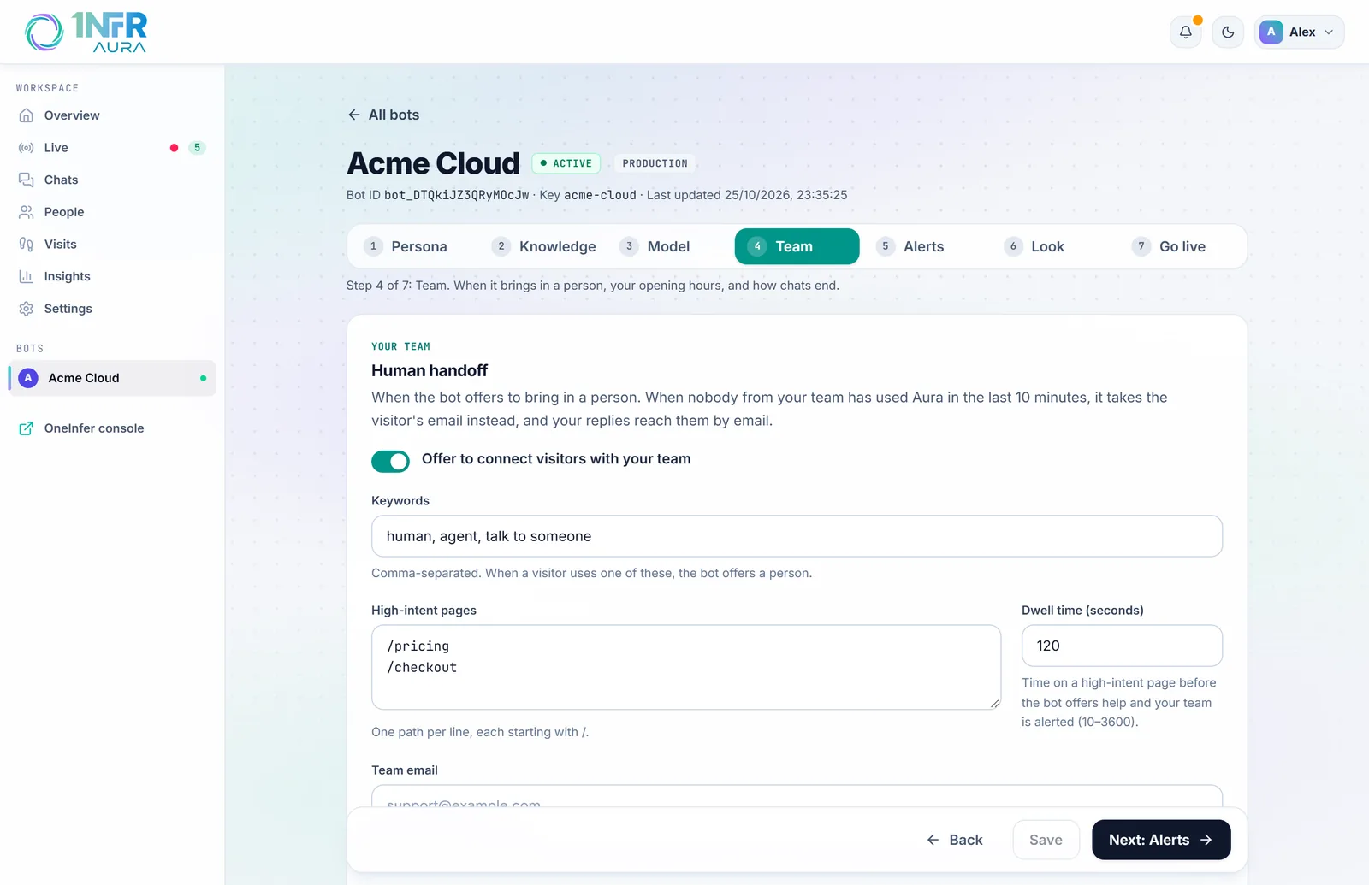
Task: Click the Save button
Action: (1046, 840)
